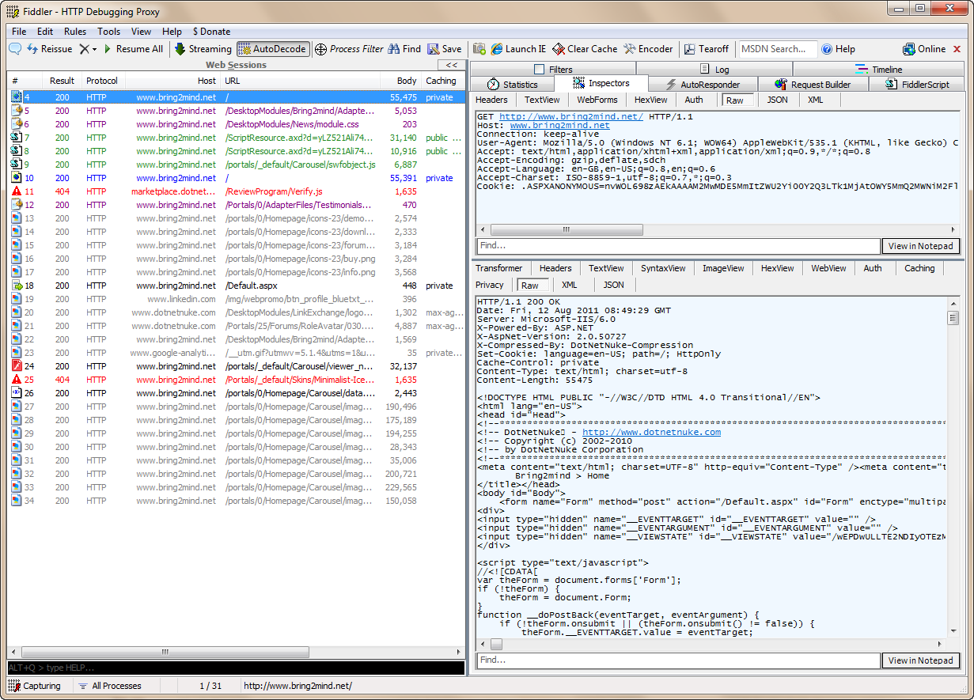Open the Rules menu

pyautogui.click(x=75, y=32)
